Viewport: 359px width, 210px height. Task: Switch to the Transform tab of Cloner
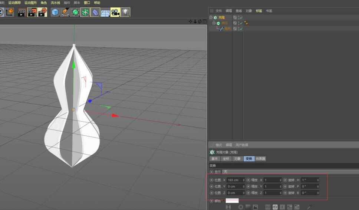coord(249,159)
